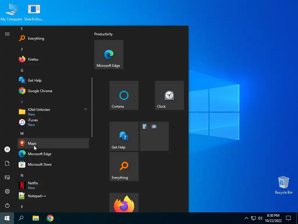Open Chrome from the taskbar
This screenshot has width=298, height=224.
click(50, 218)
